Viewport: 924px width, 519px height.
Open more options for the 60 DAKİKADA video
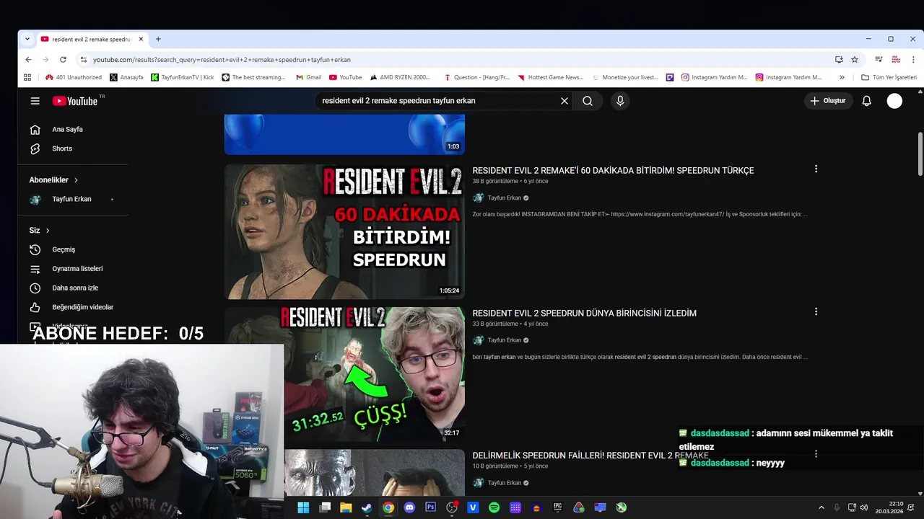(816, 169)
